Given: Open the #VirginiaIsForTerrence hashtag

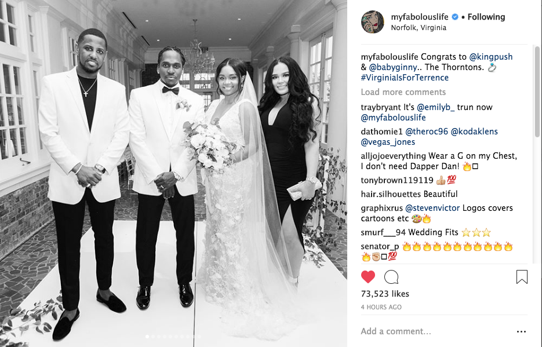Looking at the screenshot, I should (405, 78).
